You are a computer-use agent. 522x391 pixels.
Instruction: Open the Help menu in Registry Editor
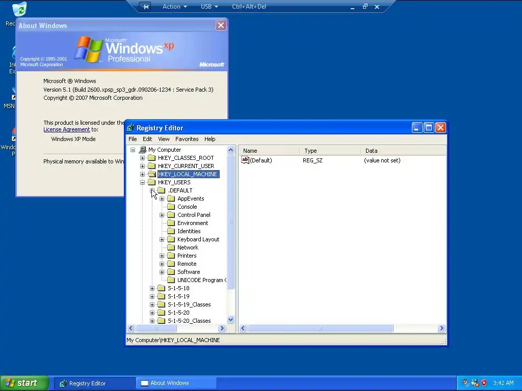click(210, 139)
